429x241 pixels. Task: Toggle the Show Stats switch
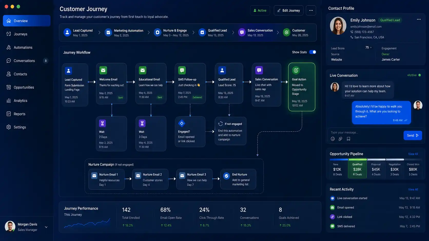point(313,52)
